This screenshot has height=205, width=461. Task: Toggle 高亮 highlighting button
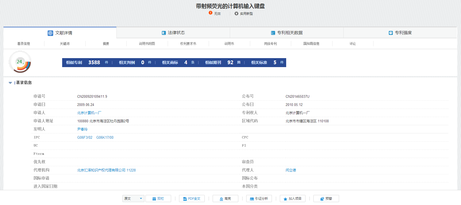point(225,199)
